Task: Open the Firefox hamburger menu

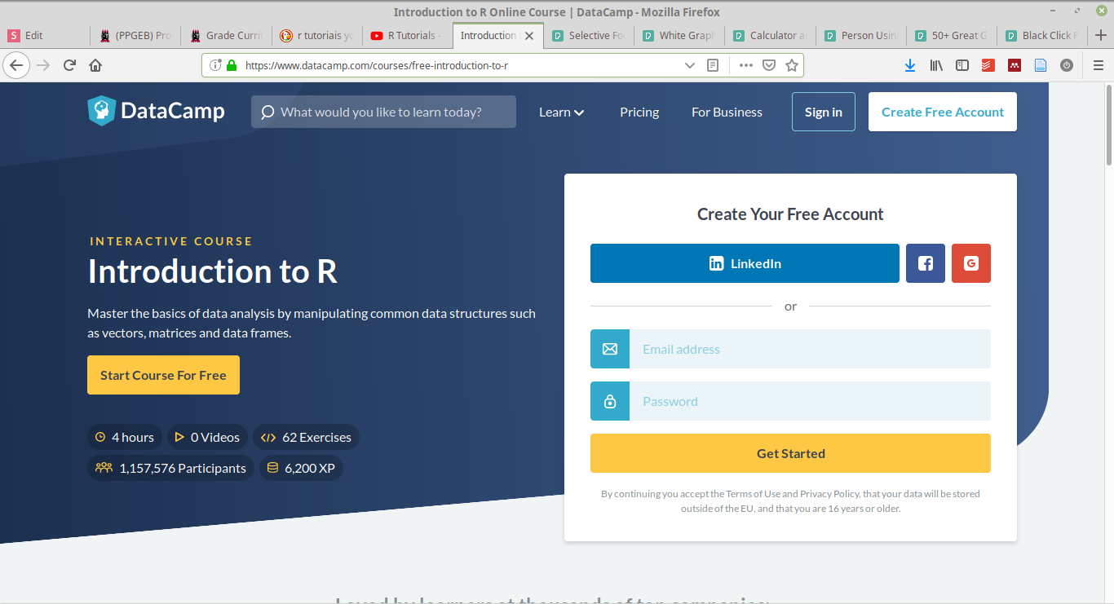Action: (x=1099, y=65)
